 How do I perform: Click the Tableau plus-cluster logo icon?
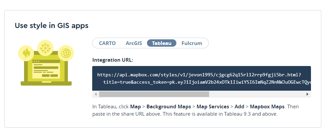tap(45, 48)
